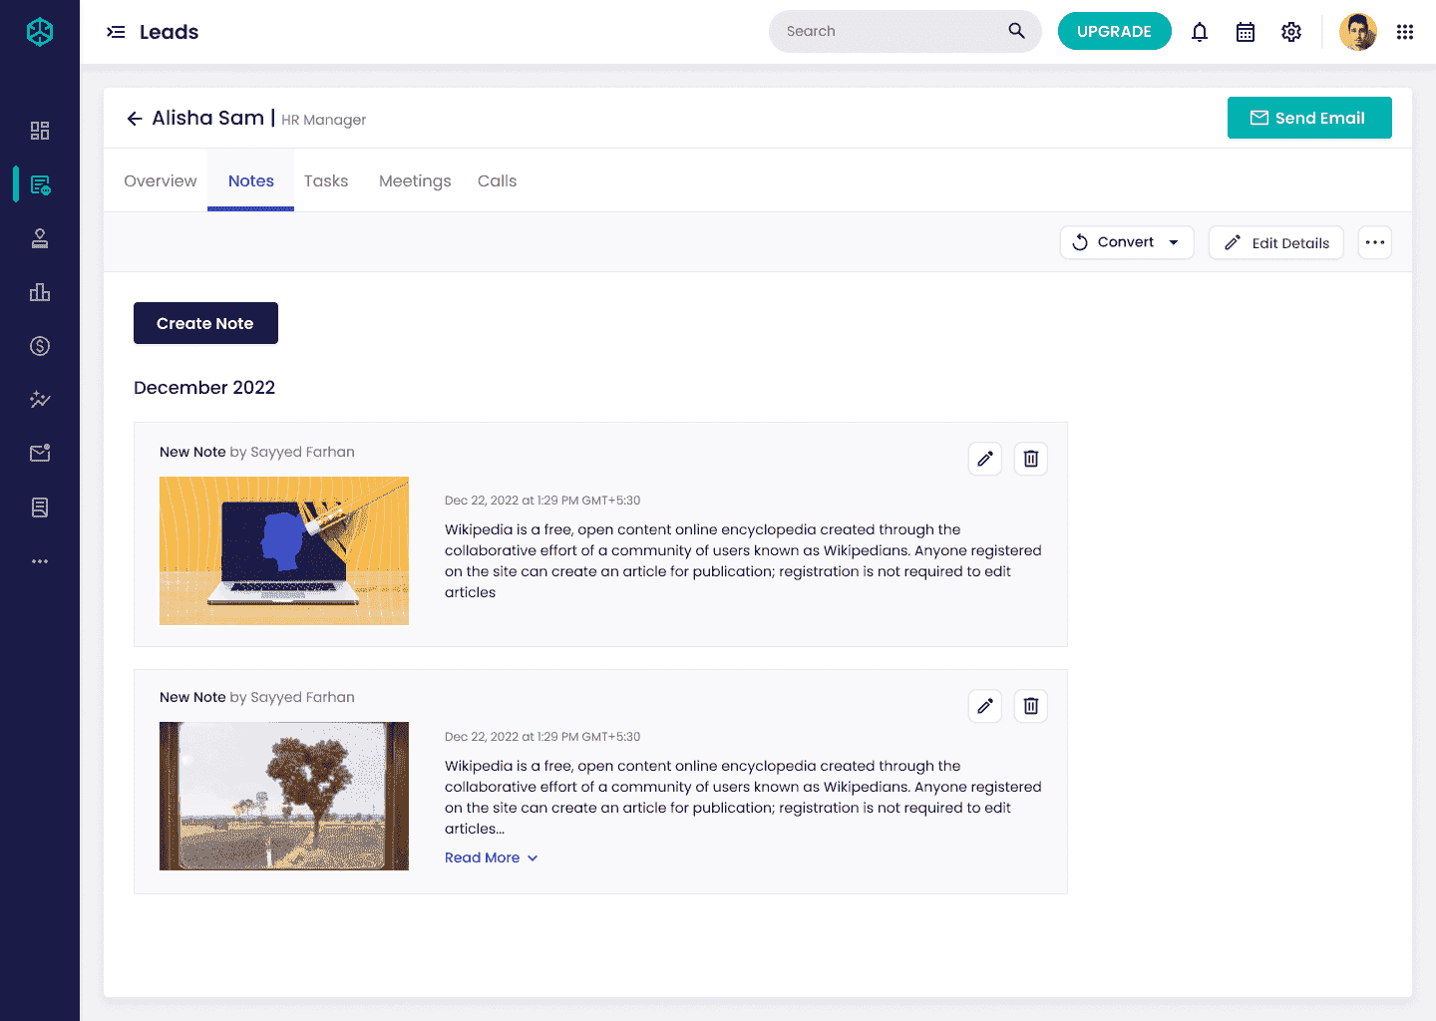1436x1021 pixels.
Task: Click the Alisha Sam name heading
Action: click(208, 118)
